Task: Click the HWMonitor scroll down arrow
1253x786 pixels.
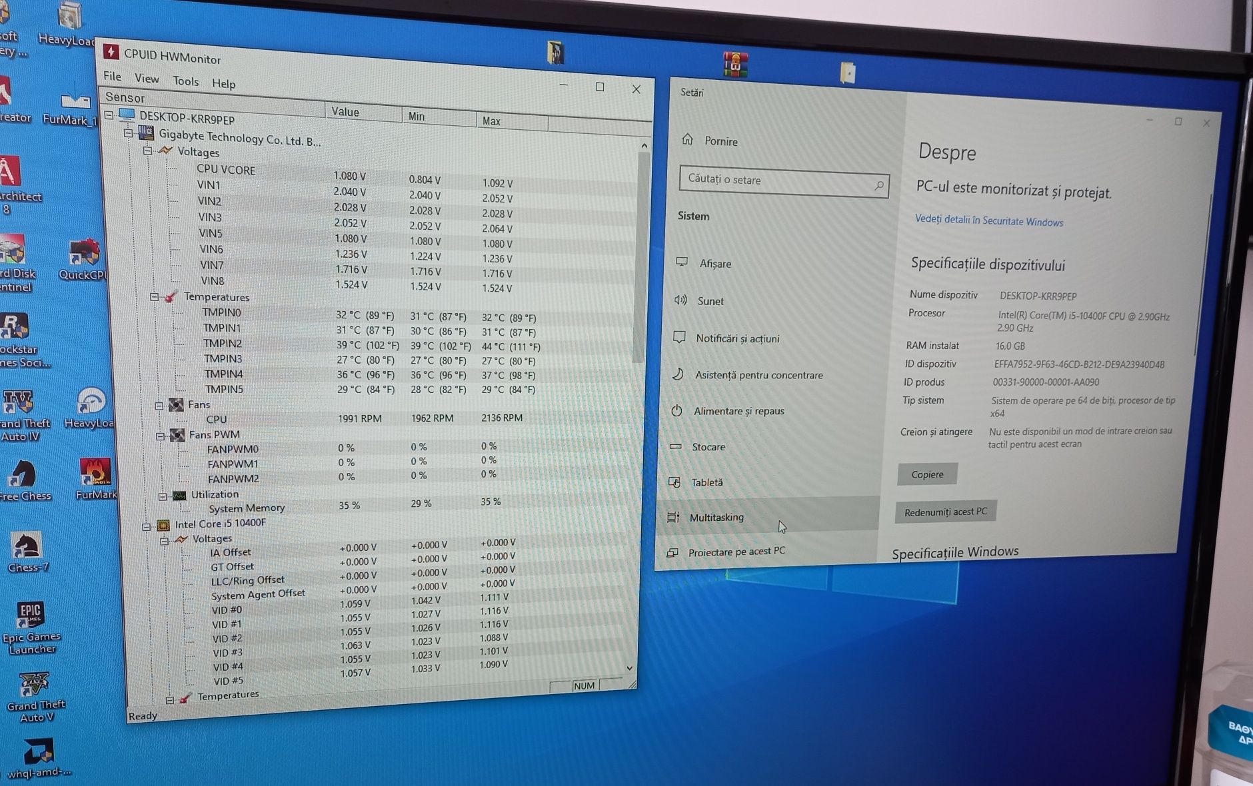Action: coord(629,668)
